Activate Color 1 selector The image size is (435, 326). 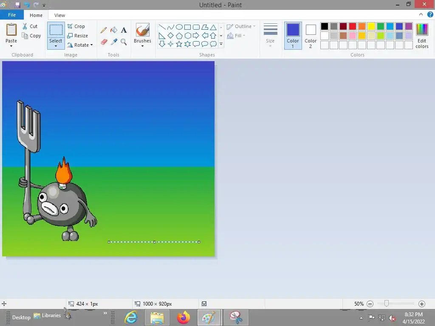pyautogui.click(x=293, y=36)
